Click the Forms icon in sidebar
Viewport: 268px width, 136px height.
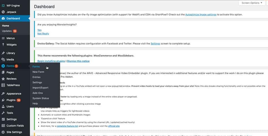(3, 66)
